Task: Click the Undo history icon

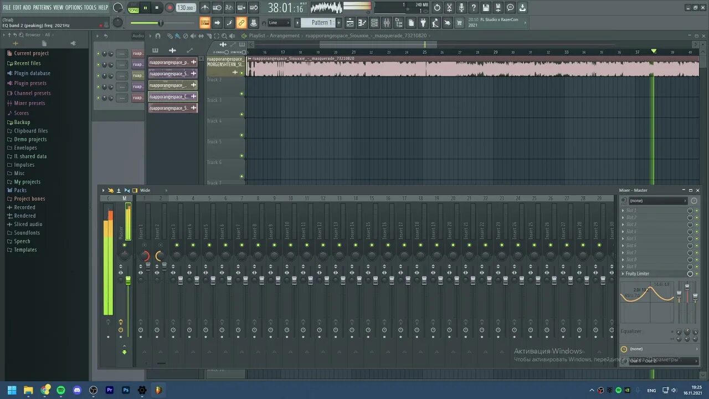Action: pos(437,8)
